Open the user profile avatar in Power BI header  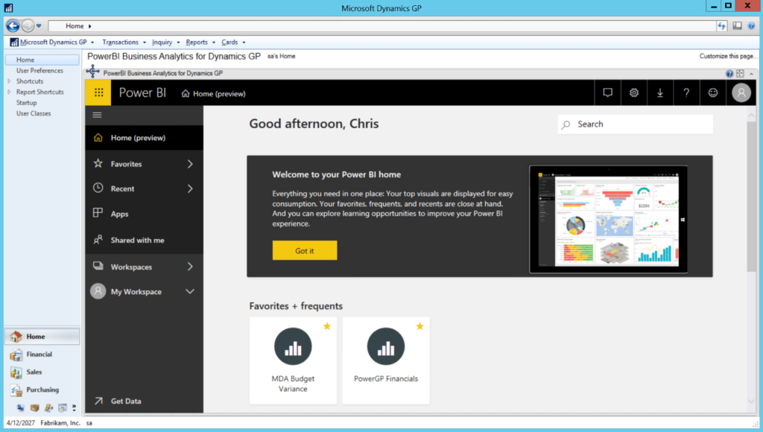(741, 92)
